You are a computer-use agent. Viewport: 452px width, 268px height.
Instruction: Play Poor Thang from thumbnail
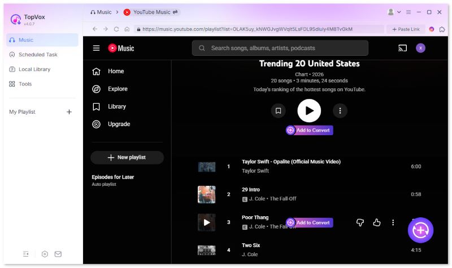207,222
